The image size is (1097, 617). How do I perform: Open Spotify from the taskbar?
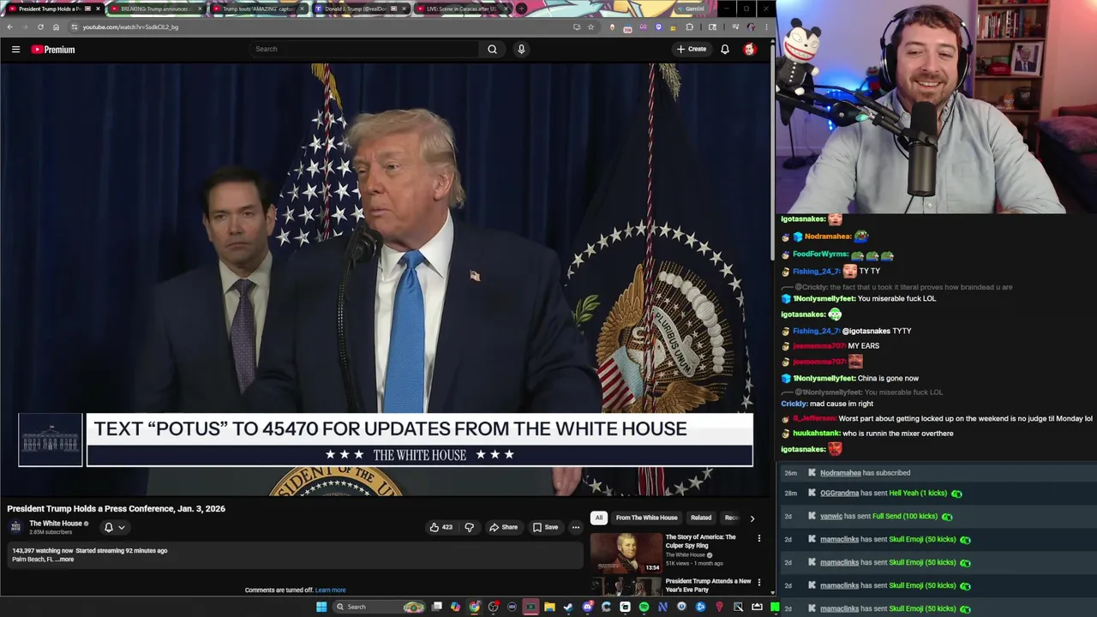(644, 607)
